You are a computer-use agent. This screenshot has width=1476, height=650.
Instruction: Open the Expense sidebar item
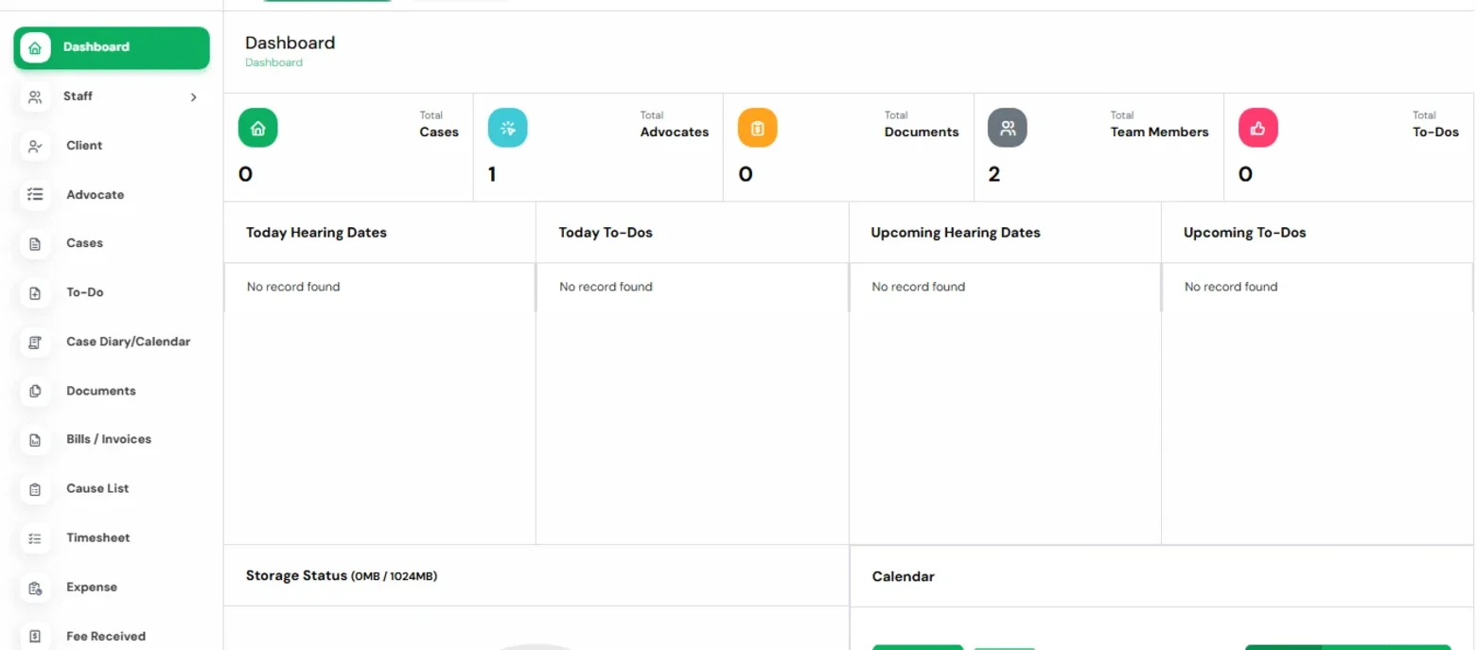112,588
